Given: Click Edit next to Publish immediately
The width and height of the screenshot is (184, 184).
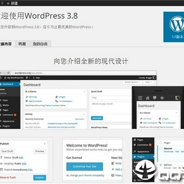Looking at the screenshot, I should 30,170.
